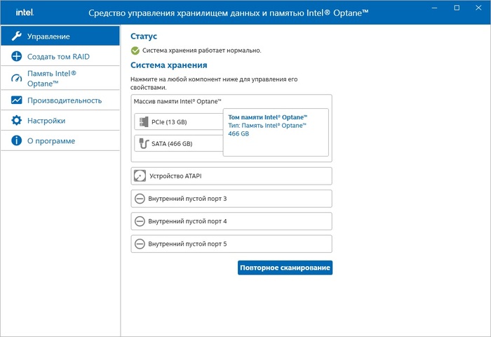Viewport: 491px width, 337px height.
Task: Click the green status checkmark icon
Action: pyautogui.click(x=135, y=51)
